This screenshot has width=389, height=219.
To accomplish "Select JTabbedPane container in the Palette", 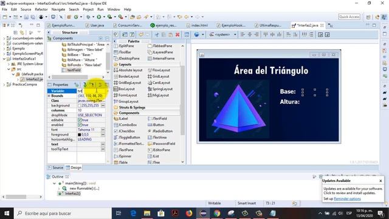I will pyautogui.click(x=160, y=46).
